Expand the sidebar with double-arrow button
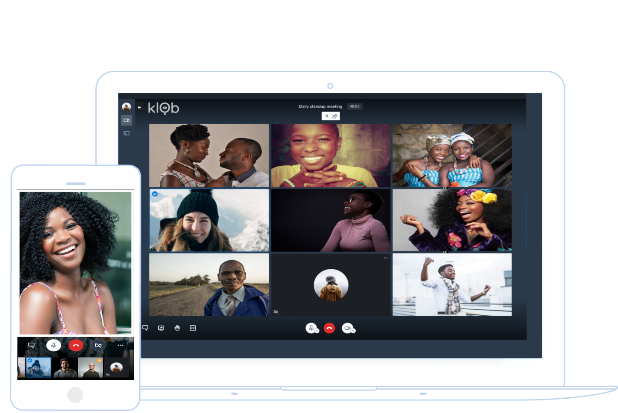The image size is (618, 413). tap(140, 107)
